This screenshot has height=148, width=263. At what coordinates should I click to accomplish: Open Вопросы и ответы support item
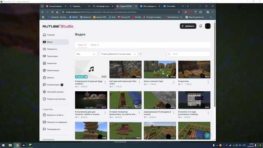(x=53, y=115)
